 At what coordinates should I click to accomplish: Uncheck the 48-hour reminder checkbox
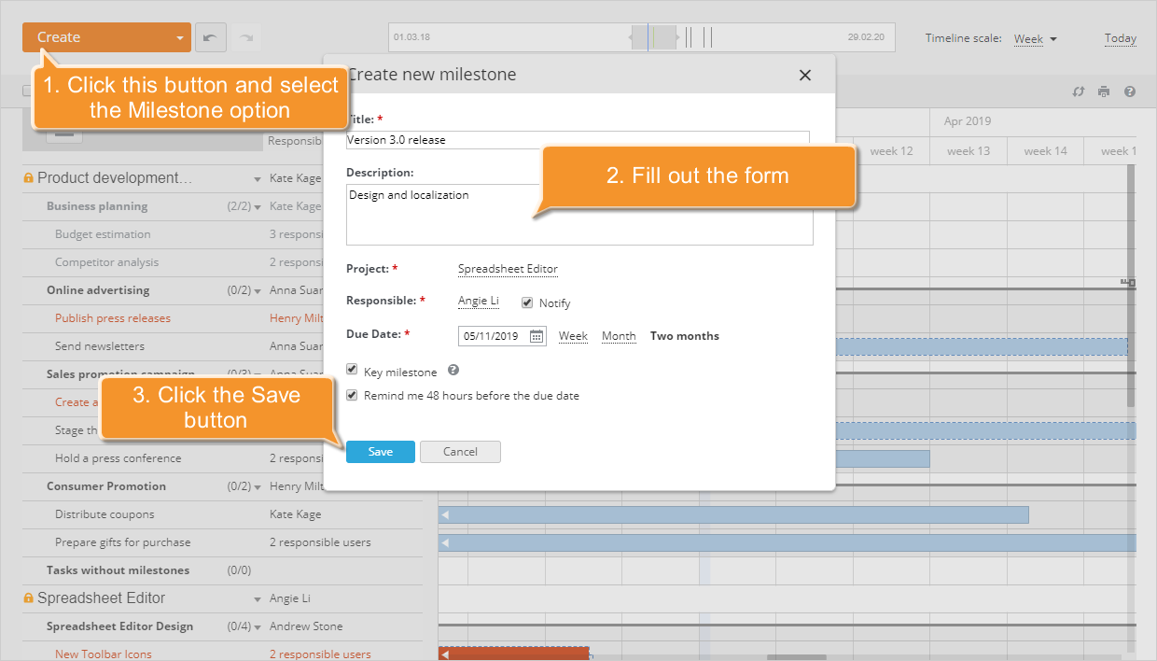tap(352, 395)
